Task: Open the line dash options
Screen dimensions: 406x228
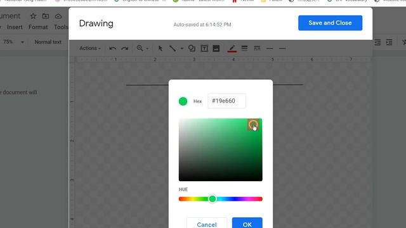Action: [257, 48]
